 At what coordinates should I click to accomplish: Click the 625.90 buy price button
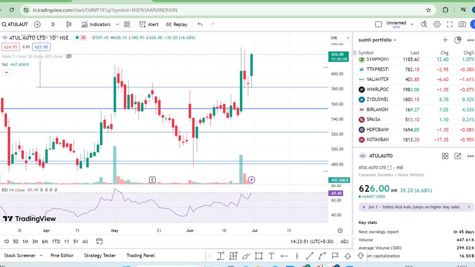click(x=42, y=47)
